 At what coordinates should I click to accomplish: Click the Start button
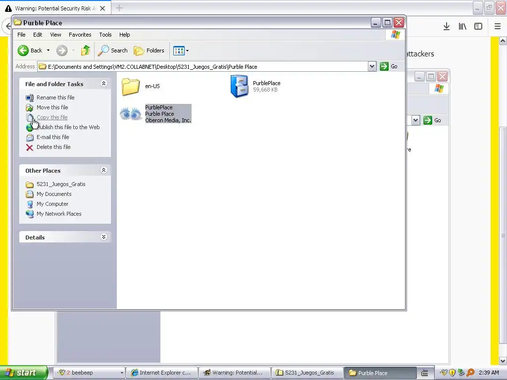coord(24,373)
